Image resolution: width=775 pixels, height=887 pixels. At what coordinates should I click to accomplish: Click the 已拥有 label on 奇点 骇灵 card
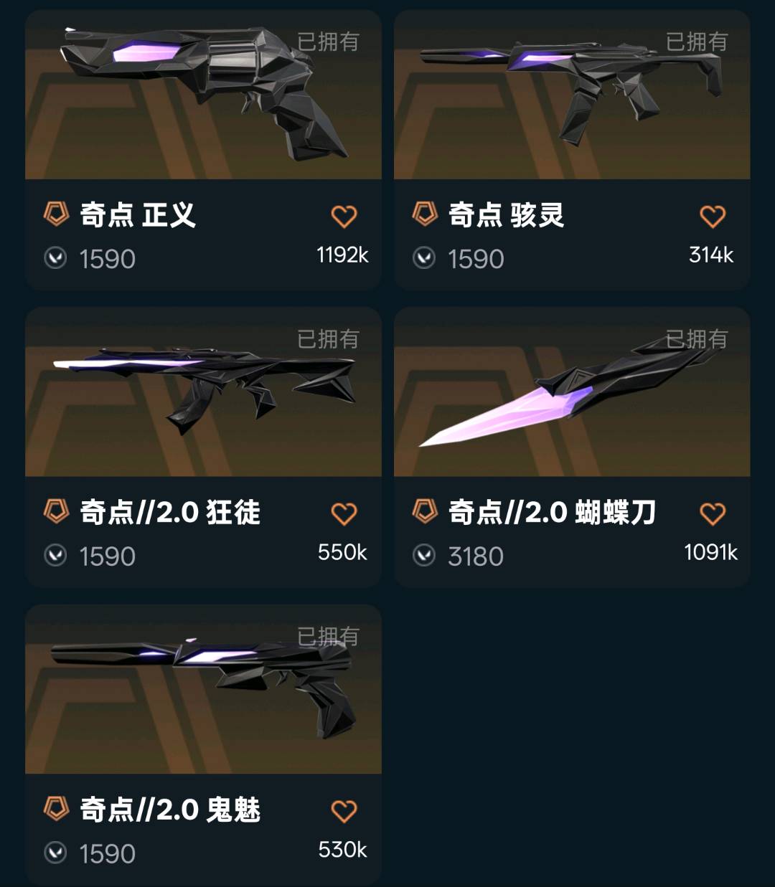click(697, 42)
